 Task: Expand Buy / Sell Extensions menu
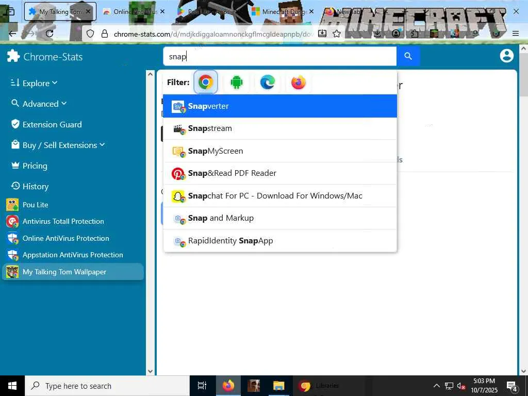tap(58, 145)
